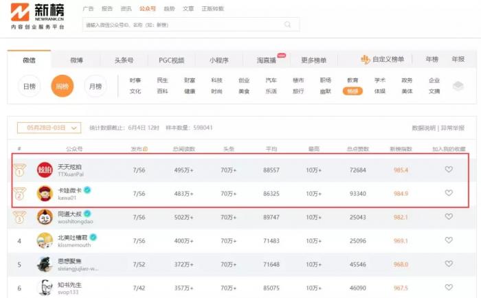This screenshot has width=481, height=298.
Task: Click the 新榜 Newrank logo
Action: (38, 16)
